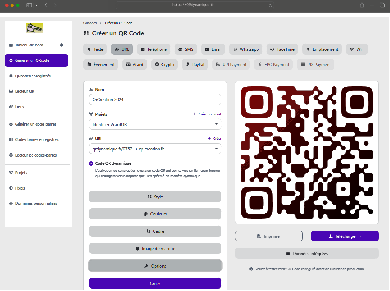Expand Données intégrées panel

click(307, 254)
